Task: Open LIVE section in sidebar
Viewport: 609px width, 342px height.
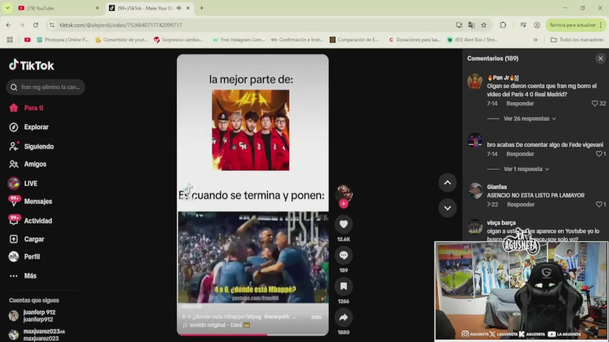Action: pyautogui.click(x=23, y=183)
